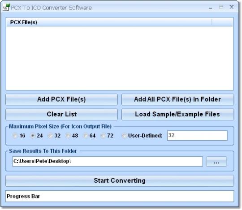Minimize the converter window

click(x=211, y=8)
